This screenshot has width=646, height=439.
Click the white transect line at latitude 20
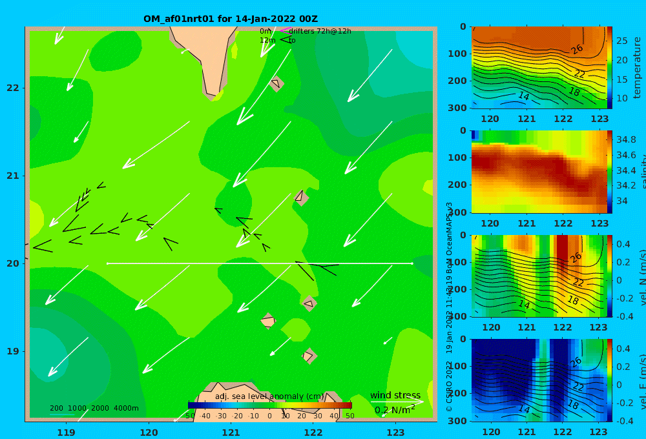click(x=260, y=263)
